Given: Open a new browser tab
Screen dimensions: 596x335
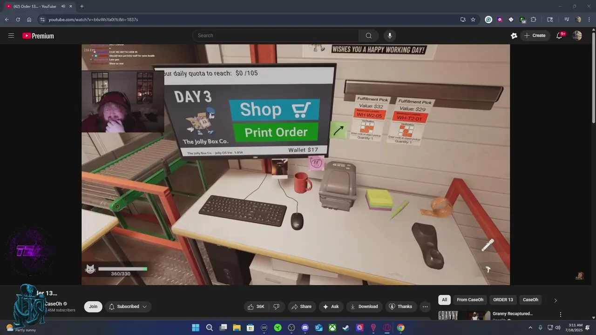Looking at the screenshot, I should coord(82,6).
